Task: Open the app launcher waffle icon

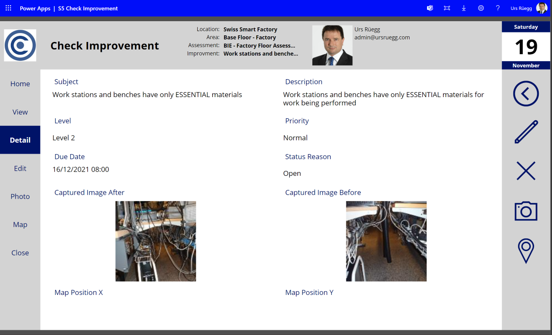Action: pyautogui.click(x=8, y=8)
